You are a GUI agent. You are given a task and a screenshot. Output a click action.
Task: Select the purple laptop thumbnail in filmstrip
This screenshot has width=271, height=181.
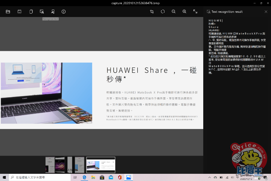coord(60,165)
